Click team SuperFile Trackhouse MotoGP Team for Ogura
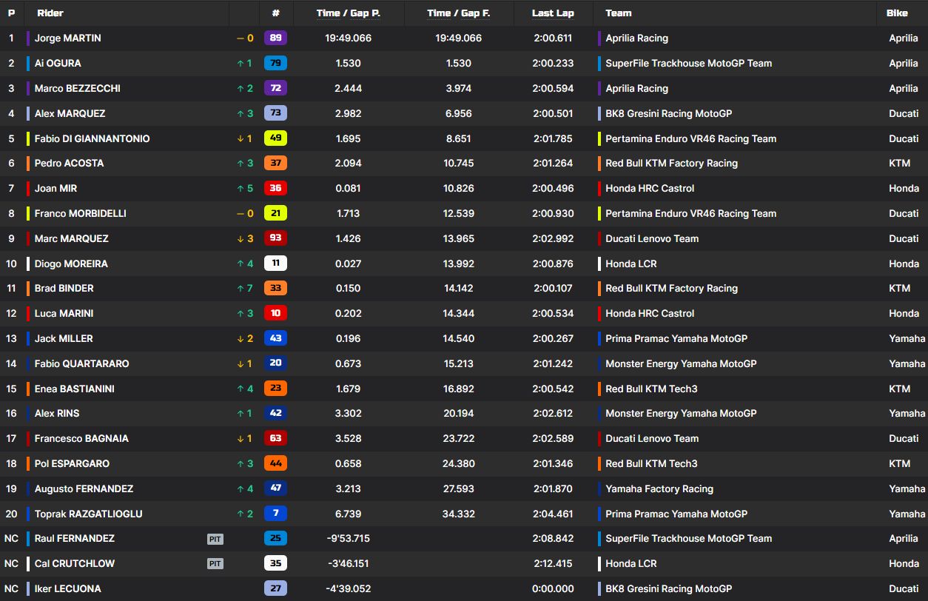 pos(689,63)
